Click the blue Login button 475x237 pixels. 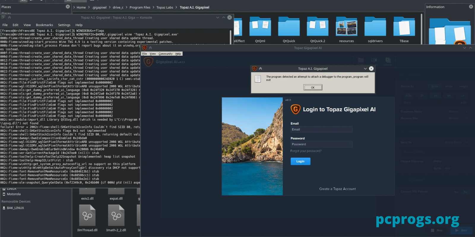tap(300, 161)
